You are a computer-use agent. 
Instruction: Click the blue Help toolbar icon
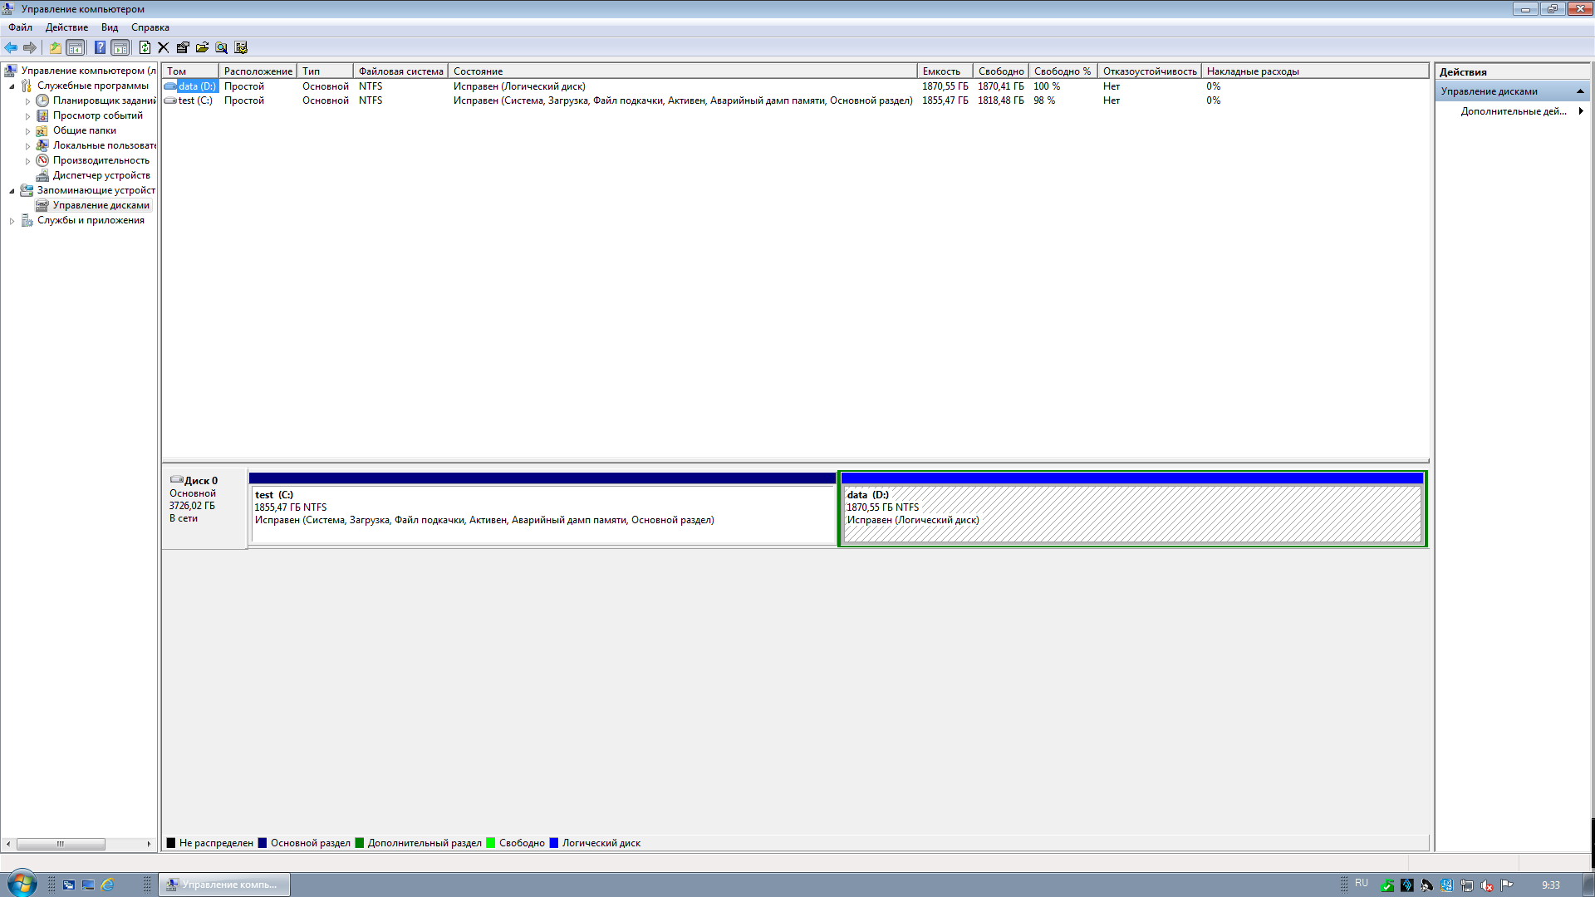pyautogui.click(x=100, y=48)
